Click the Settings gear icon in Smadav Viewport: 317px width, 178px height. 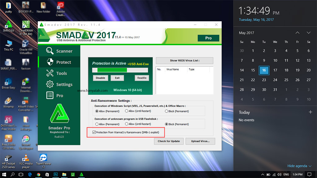[50, 84]
